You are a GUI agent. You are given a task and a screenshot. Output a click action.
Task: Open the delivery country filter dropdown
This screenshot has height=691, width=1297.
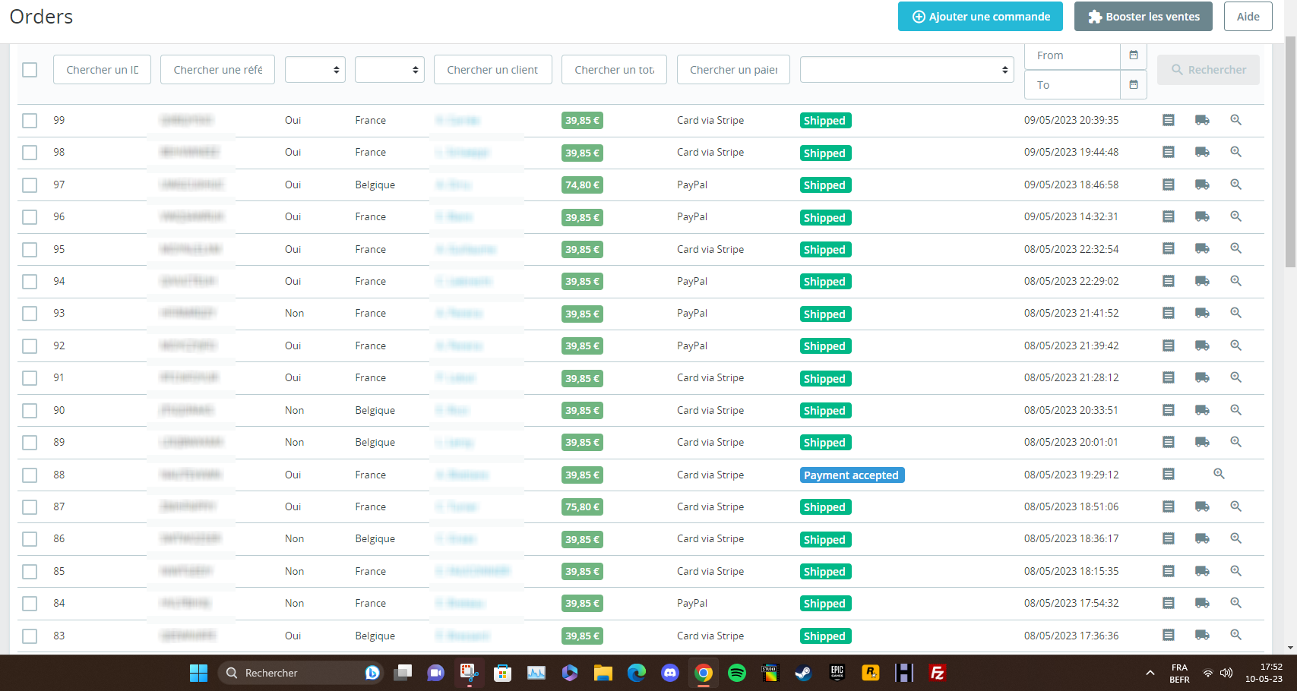390,70
